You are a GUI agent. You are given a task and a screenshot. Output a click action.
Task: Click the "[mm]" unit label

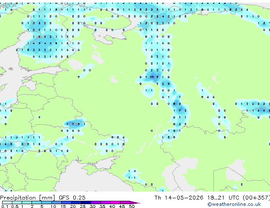coord(47,198)
